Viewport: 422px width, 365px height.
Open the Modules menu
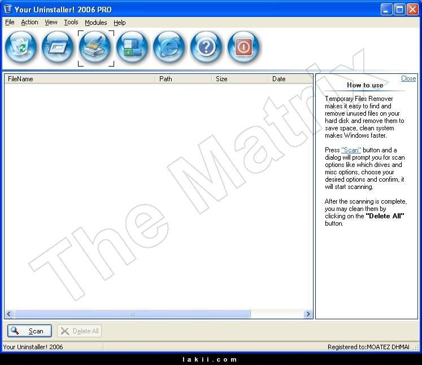coord(96,23)
